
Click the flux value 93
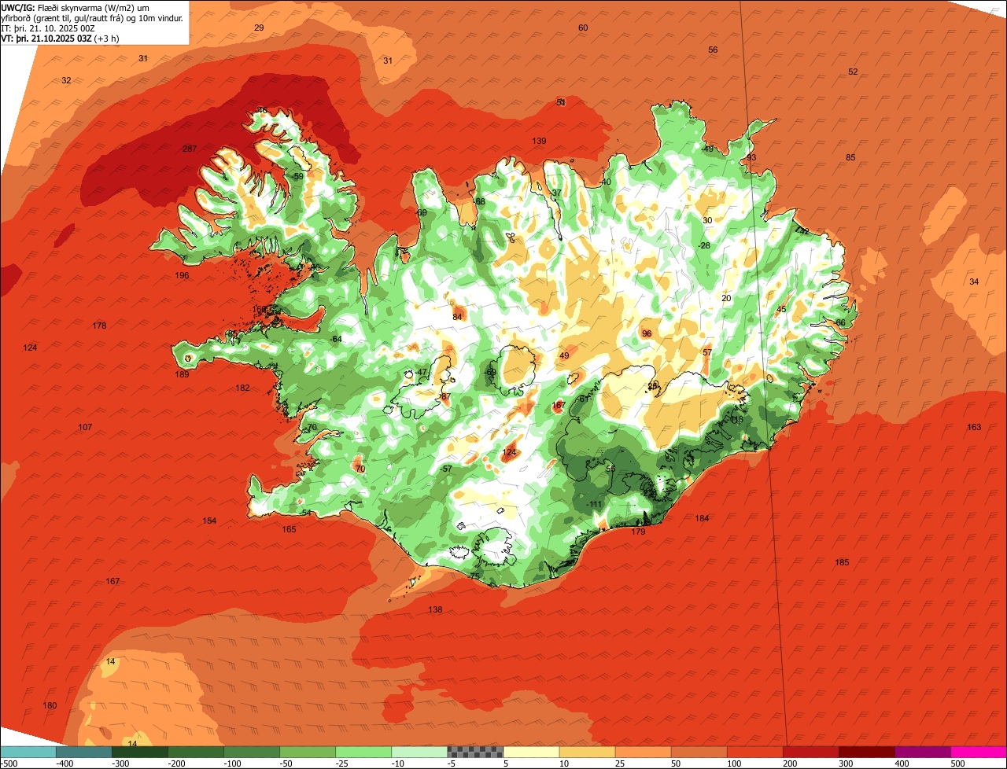coord(751,157)
